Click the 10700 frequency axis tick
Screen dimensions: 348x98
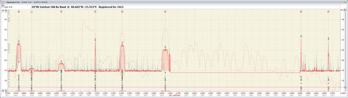click(8, 93)
